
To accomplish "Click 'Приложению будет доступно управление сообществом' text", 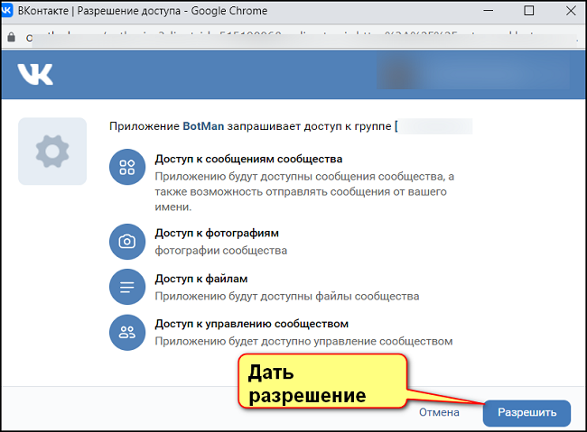I will [x=303, y=341].
